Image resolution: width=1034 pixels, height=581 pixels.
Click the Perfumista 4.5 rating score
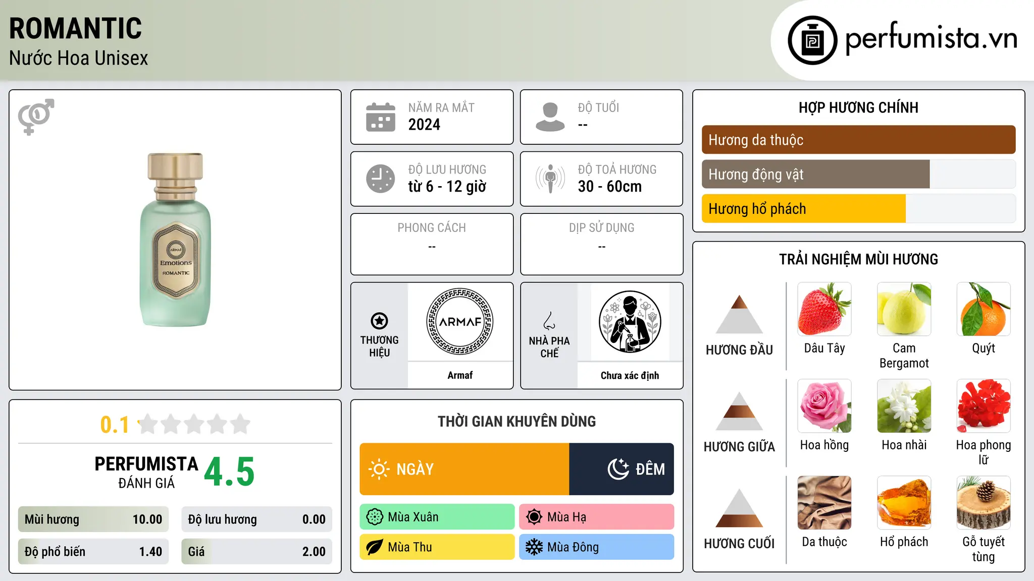pyautogui.click(x=229, y=472)
